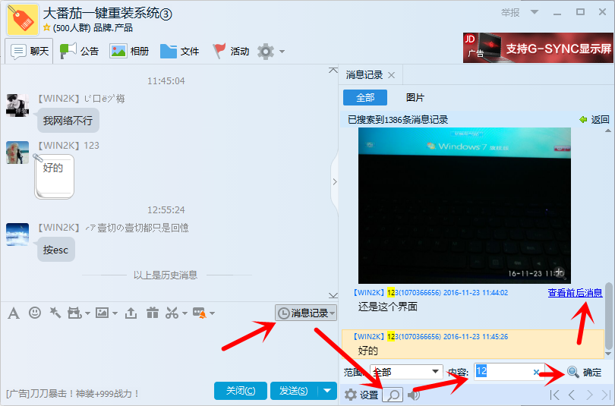Click sender name 123(1070366656) at 11:44:02
The height and width of the screenshot is (406, 615).
point(414,293)
